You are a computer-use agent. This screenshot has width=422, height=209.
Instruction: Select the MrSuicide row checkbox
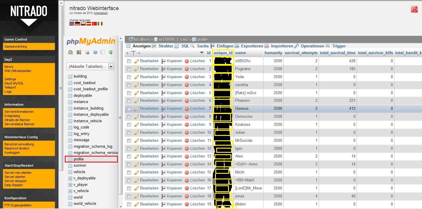pos(129,141)
